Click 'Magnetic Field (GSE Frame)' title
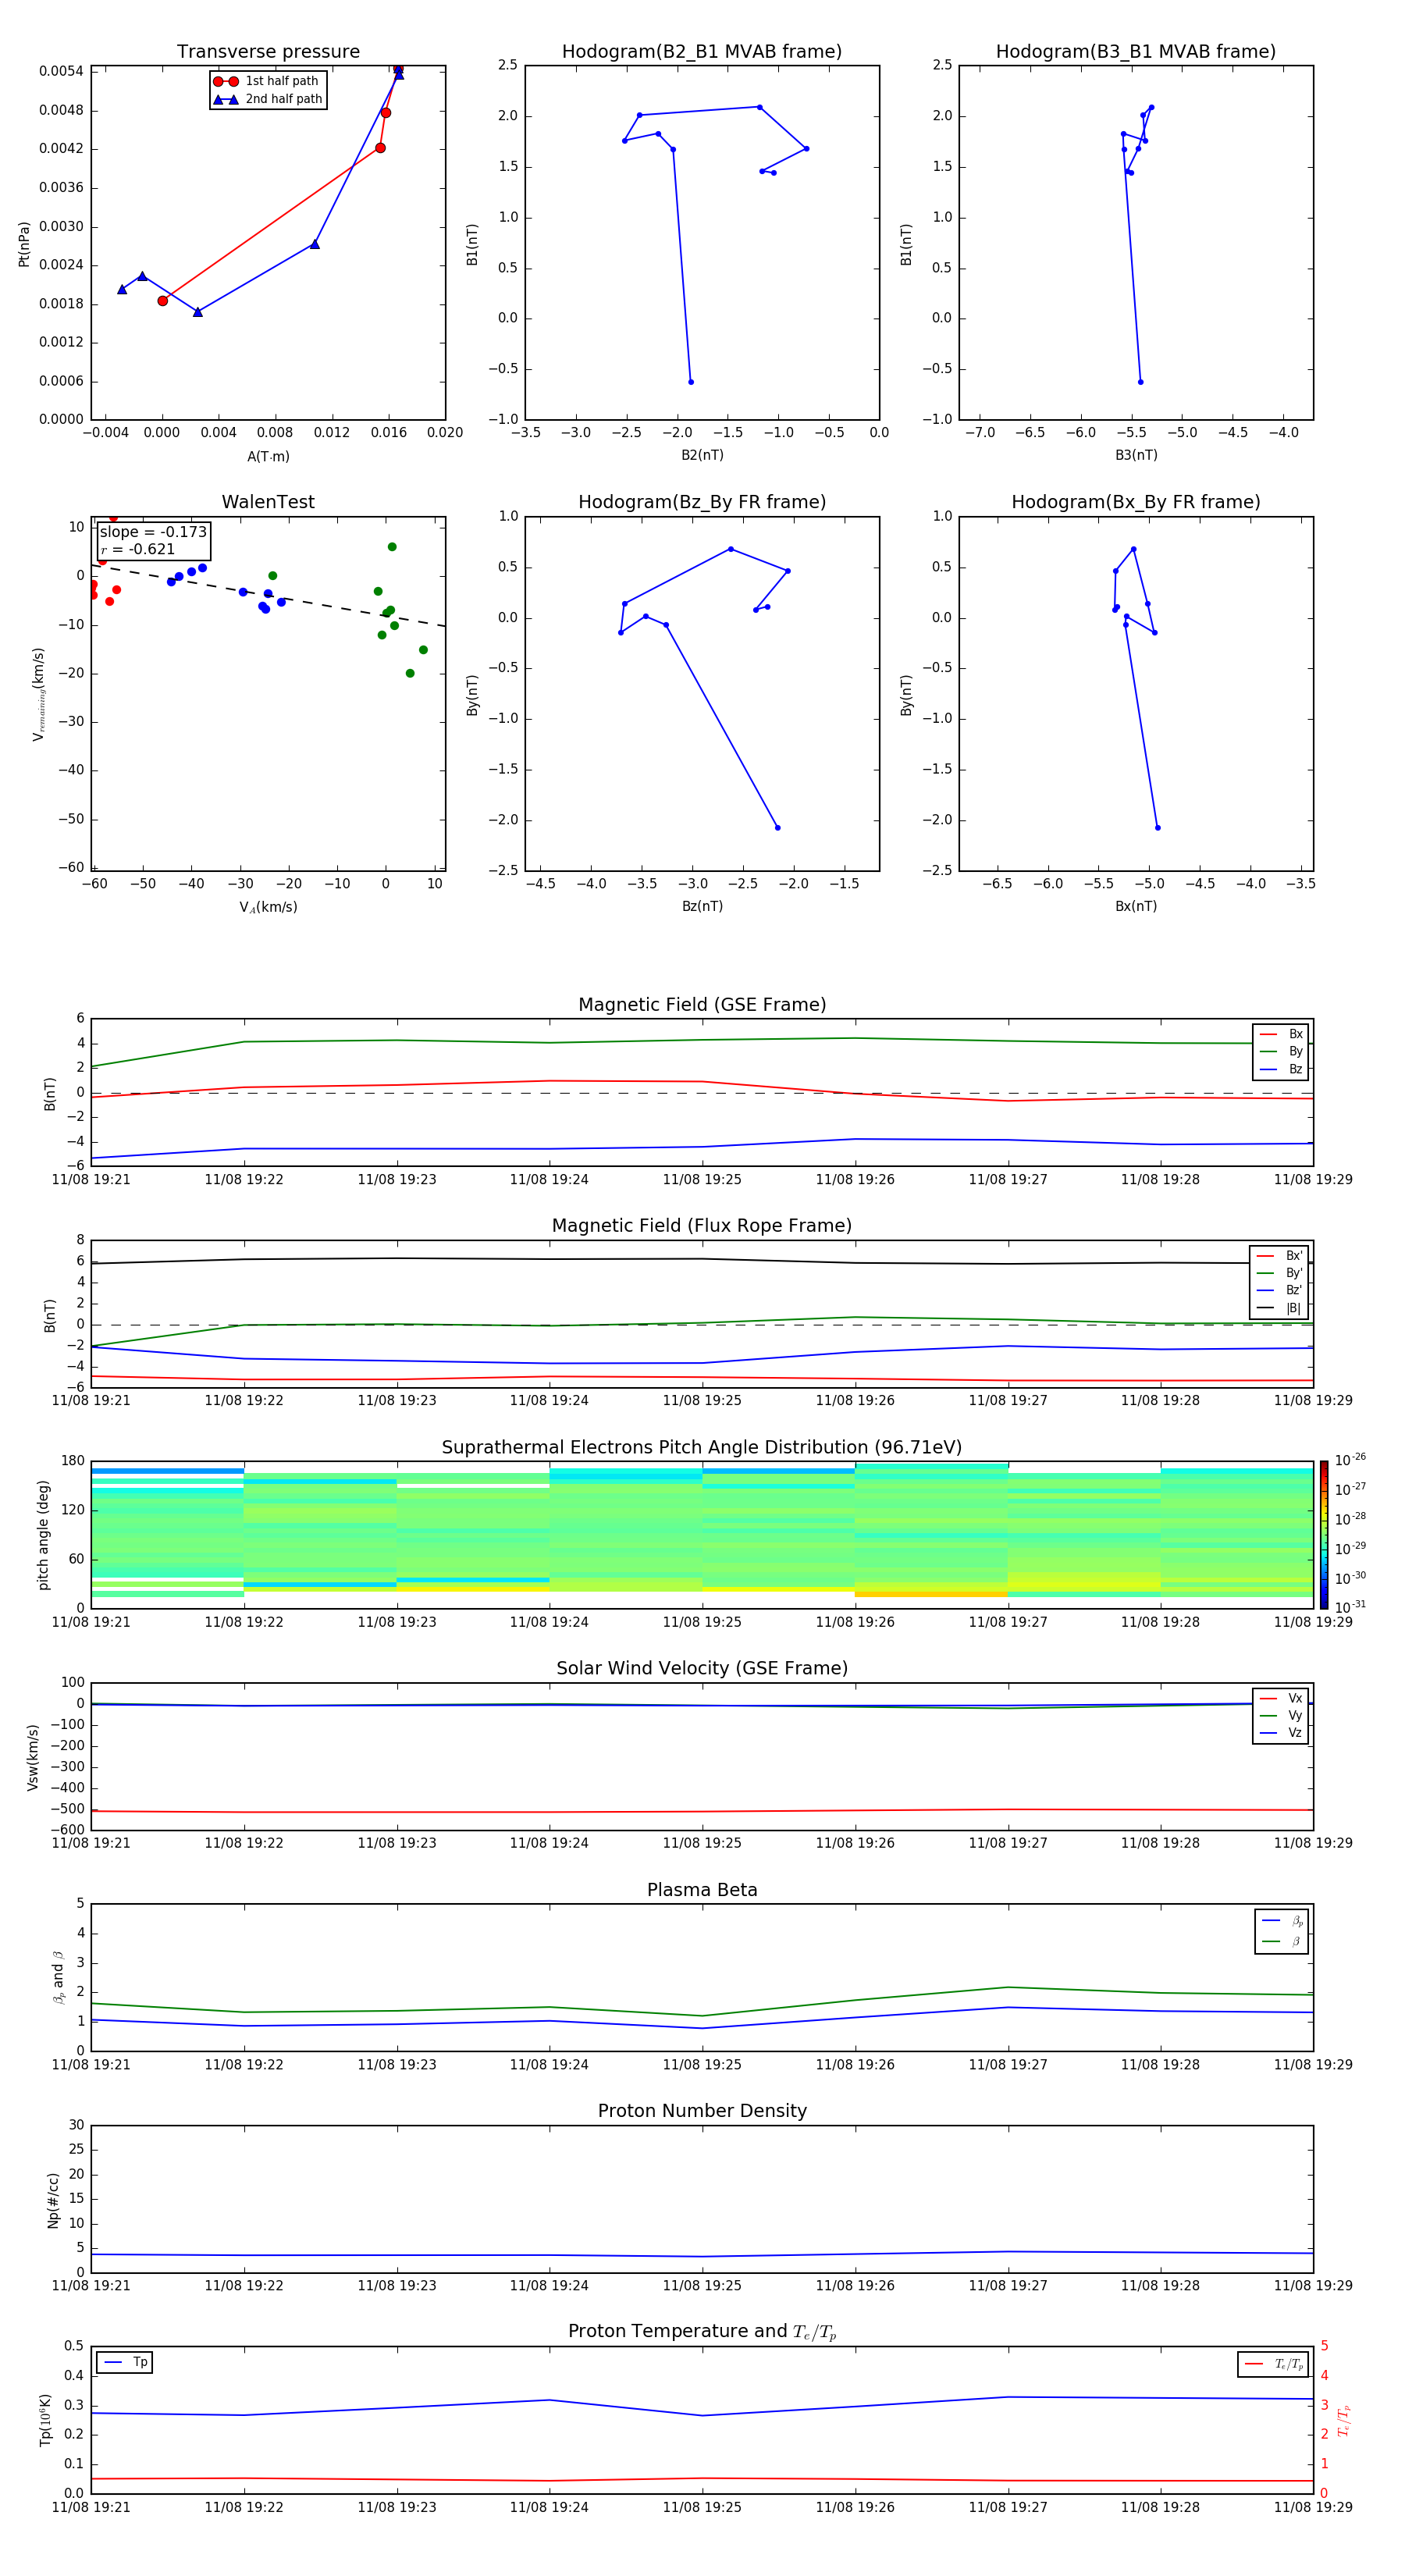The image size is (1405, 2576). 702,1005
